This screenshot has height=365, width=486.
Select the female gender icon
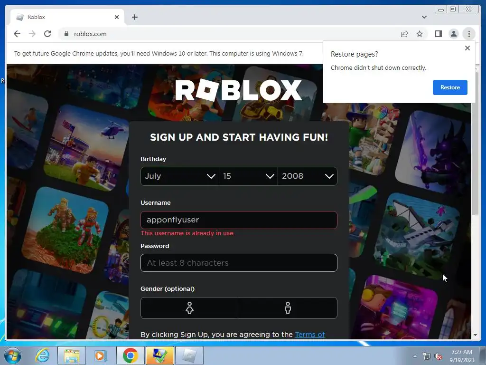coord(190,308)
